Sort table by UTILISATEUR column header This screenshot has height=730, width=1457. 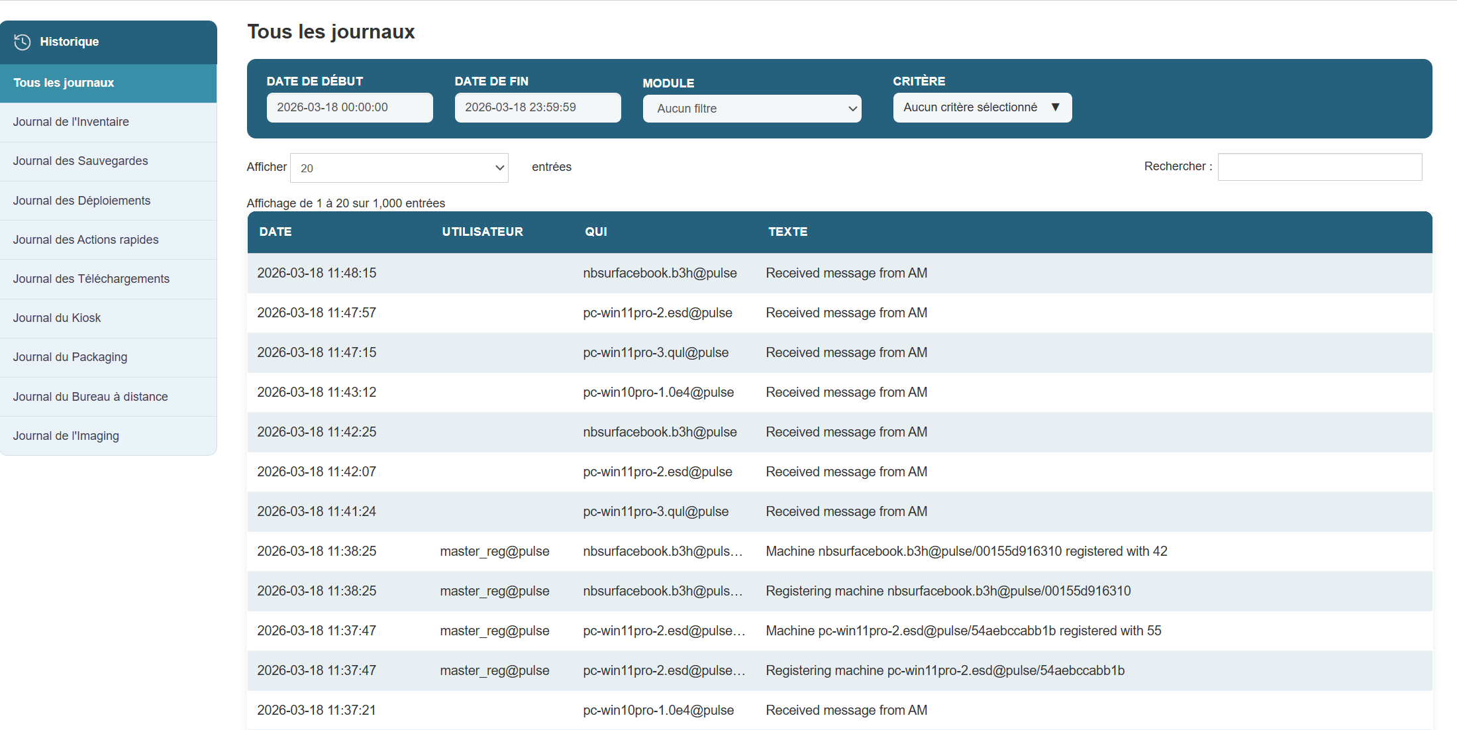(482, 232)
